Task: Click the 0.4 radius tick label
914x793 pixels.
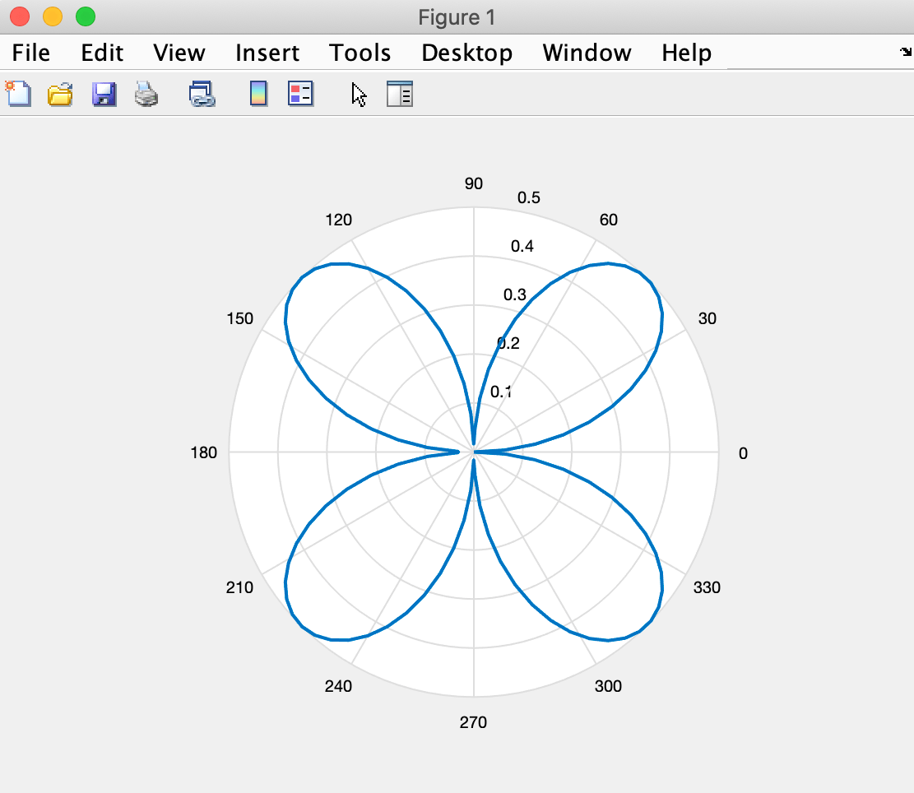Action: (522, 246)
